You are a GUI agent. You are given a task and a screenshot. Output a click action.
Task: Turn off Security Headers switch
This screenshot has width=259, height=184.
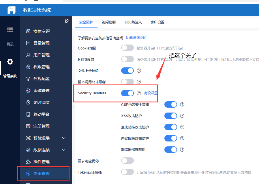click(x=127, y=93)
